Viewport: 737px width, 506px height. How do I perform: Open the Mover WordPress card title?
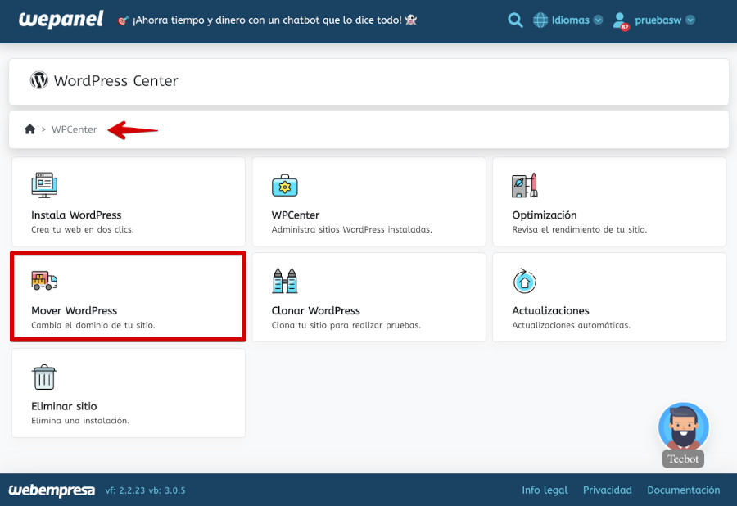point(75,310)
